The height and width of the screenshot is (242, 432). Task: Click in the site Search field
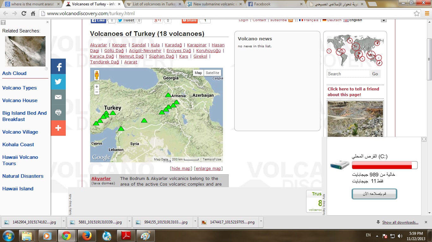click(x=348, y=74)
